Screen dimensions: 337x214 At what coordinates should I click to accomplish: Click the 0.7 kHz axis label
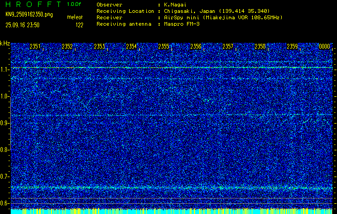(4, 177)
